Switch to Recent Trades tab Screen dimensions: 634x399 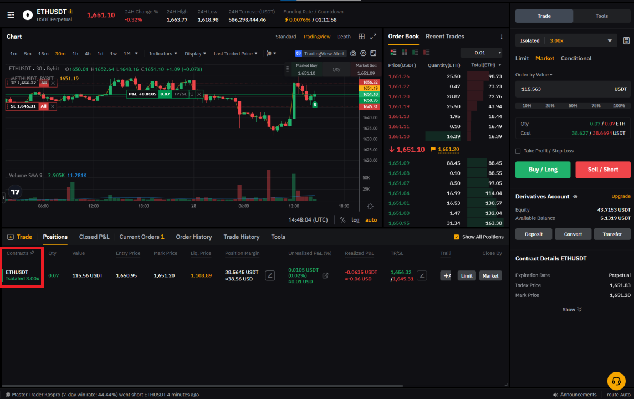coord(445,37)
